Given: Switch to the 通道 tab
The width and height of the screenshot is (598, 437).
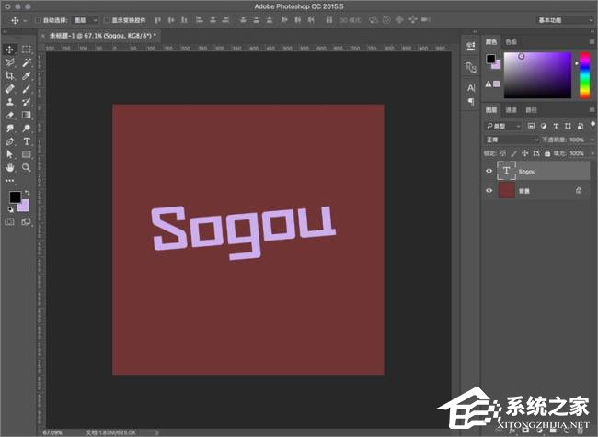Looking at the screenshot, I should pyautogui.click(x=511, y=110).
